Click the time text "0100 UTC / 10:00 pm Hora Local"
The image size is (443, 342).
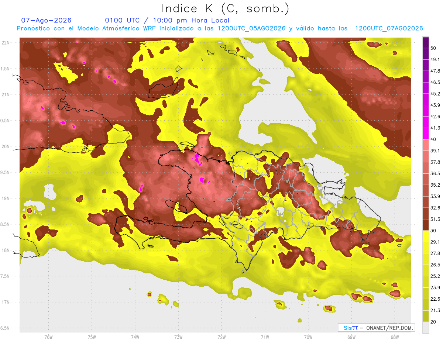pos(167,20)
